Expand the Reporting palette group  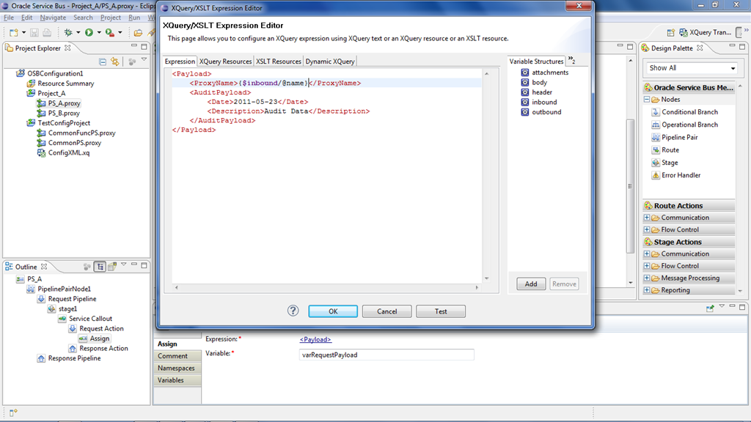(647, 290)
